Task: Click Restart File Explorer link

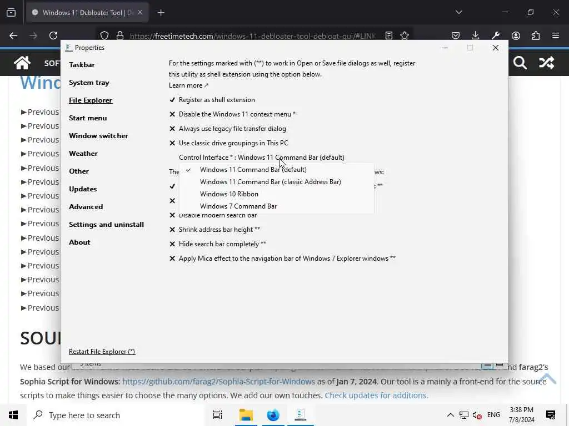Action: point(102,352)
